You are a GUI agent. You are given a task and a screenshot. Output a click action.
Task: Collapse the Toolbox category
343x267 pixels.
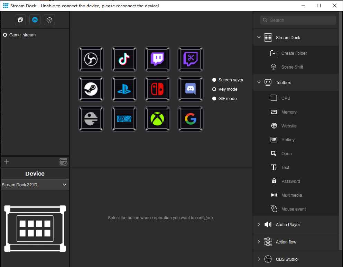pos(259,82)
